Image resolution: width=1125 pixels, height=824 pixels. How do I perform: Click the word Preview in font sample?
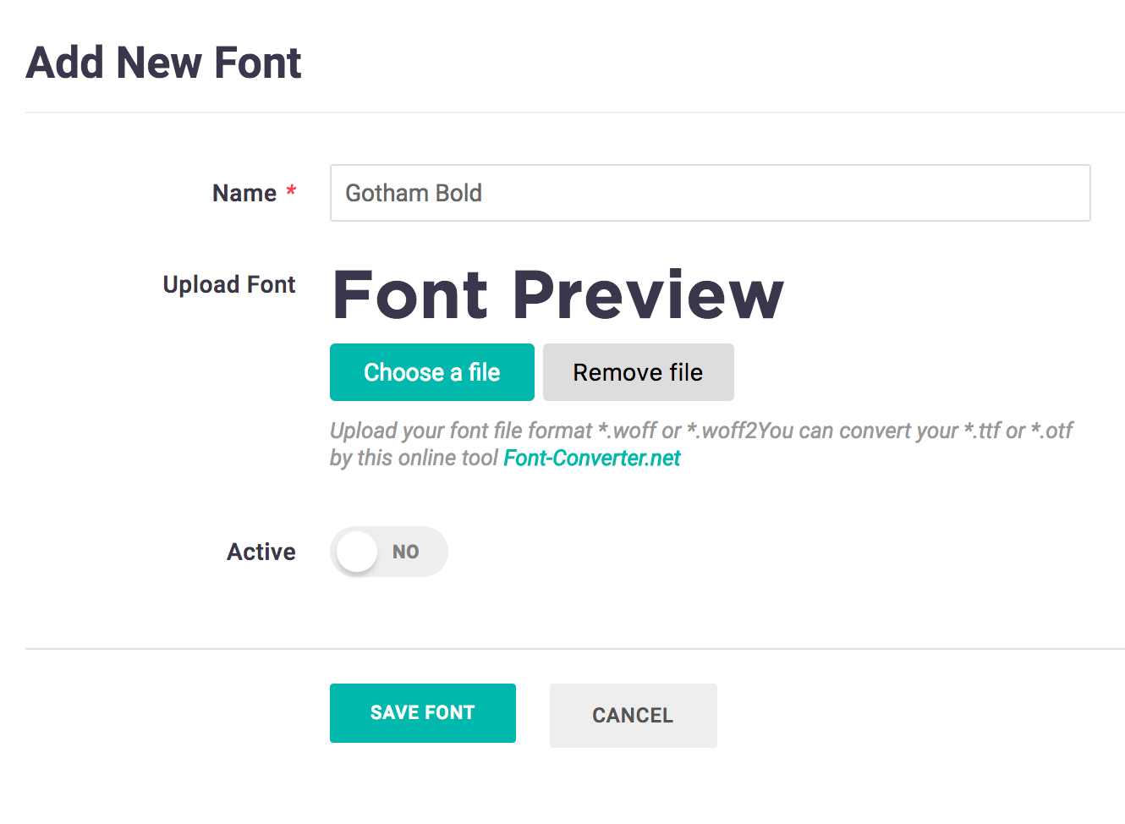pos(648,295)
